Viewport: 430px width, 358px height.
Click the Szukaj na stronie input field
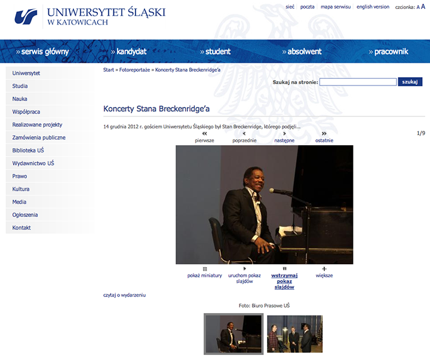tap(358, 82)
